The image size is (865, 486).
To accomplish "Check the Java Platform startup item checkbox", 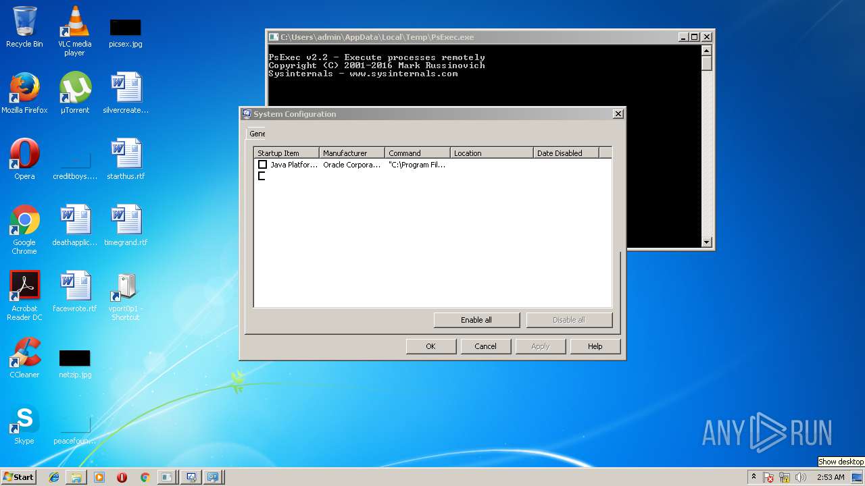I will point(262,165).
